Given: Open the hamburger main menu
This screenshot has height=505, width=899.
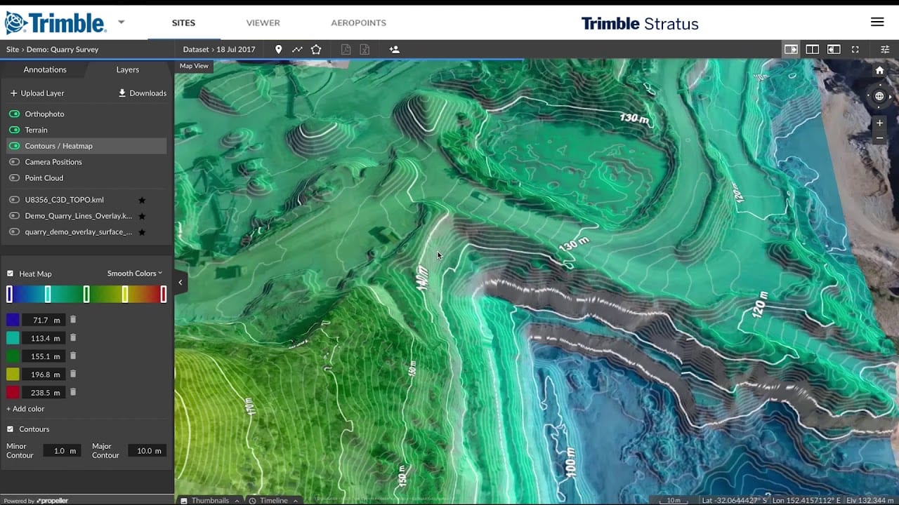Looking at the screenshot, I should pos(877,22).
